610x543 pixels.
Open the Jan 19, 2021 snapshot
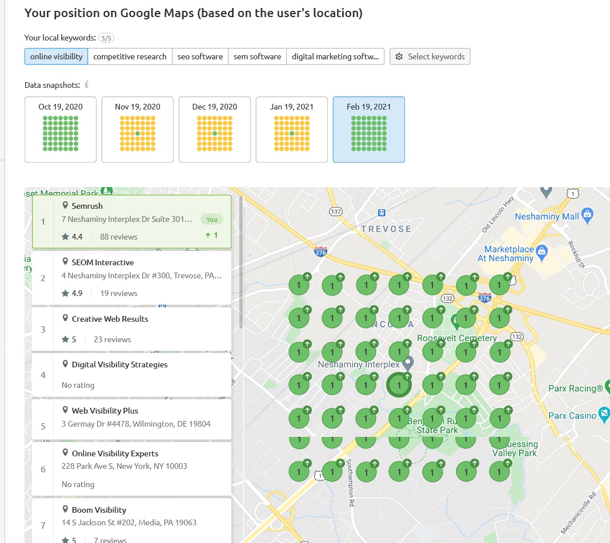tap(291, 129)
